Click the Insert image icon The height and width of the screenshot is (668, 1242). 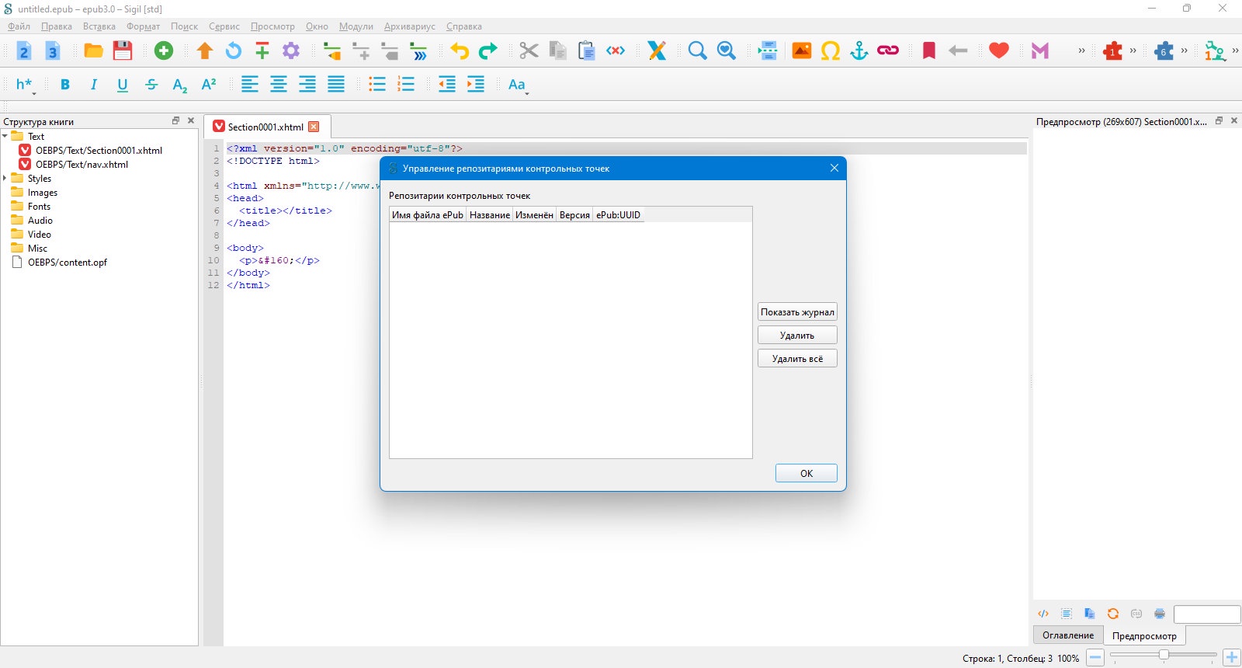point(802,51)
